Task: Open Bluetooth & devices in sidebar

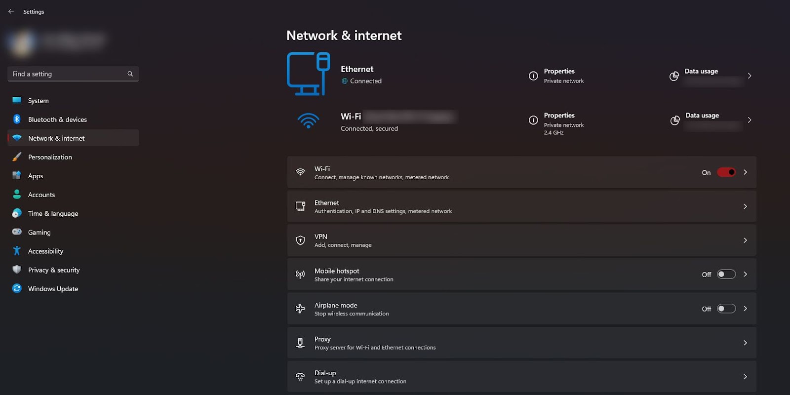Action: [x=57, y=119]
